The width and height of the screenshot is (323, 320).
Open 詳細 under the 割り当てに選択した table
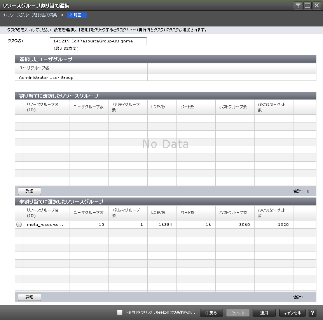30,191
